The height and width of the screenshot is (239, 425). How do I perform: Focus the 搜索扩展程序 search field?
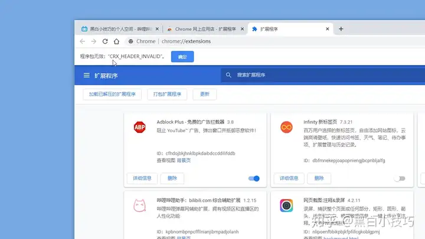(322, 75)
